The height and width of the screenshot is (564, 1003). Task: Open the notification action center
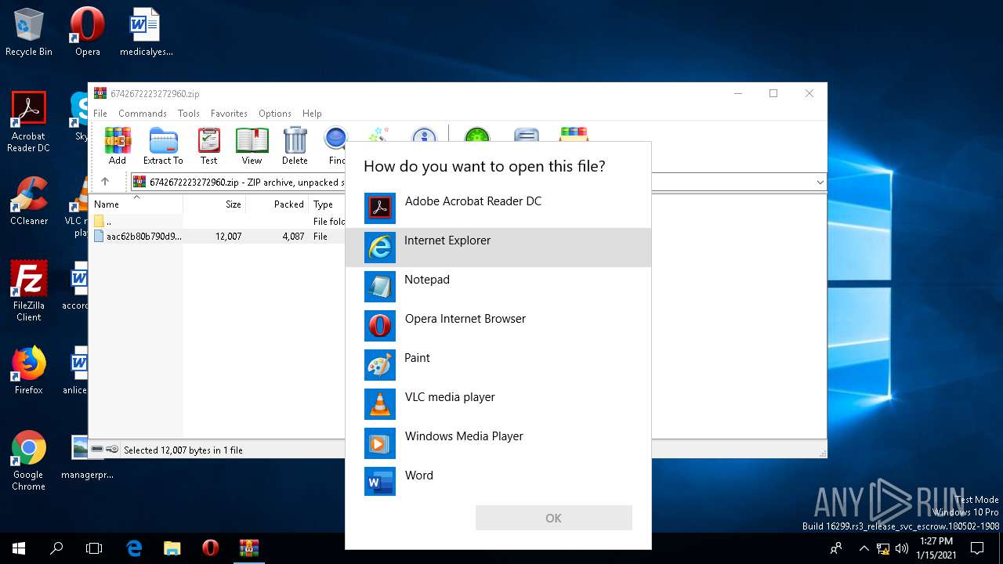(978, 548)
